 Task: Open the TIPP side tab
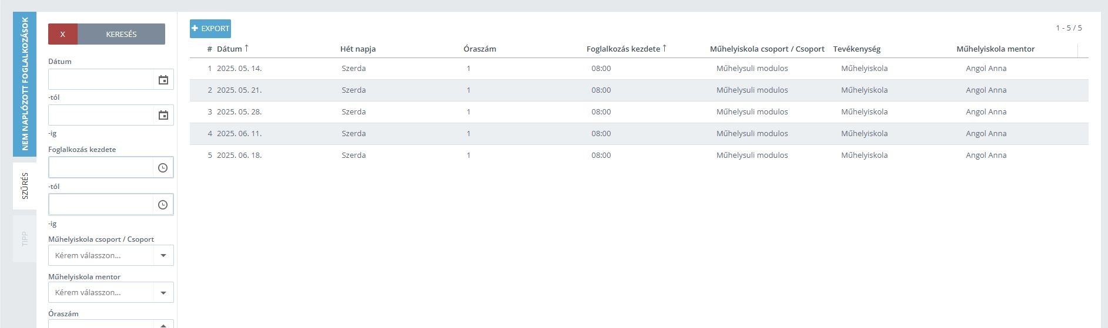[25, 239]
